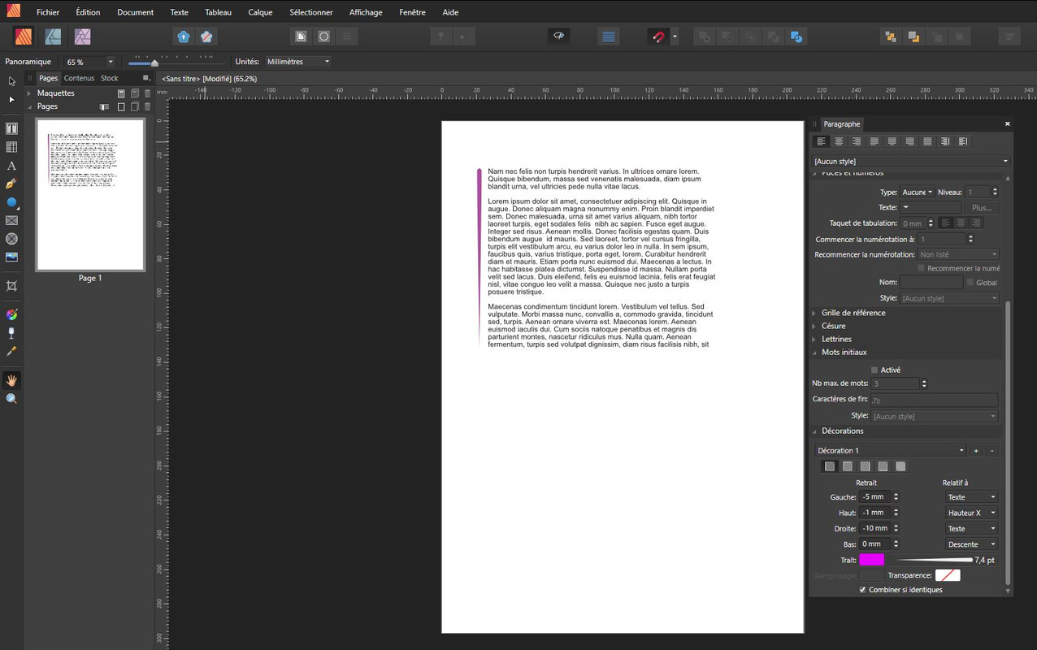Expand the Césure section
Image resolution: width=1037 pixels, height=650 pixels.
pos(814,326)
